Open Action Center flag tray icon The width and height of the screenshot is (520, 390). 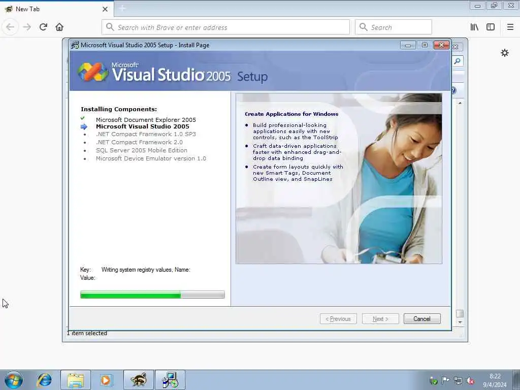tap(446, 380)
